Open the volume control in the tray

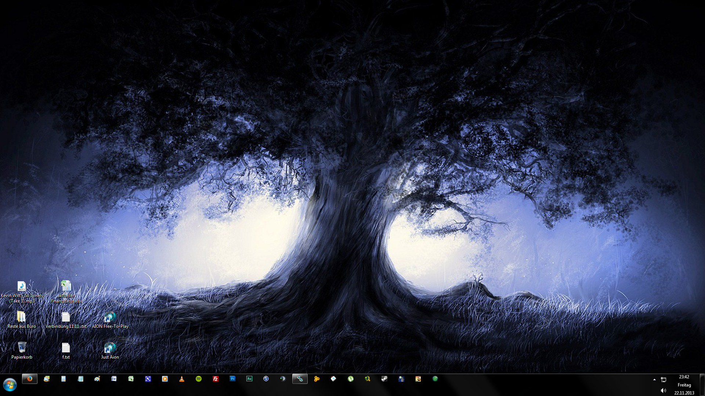click(x=664, y=390)
